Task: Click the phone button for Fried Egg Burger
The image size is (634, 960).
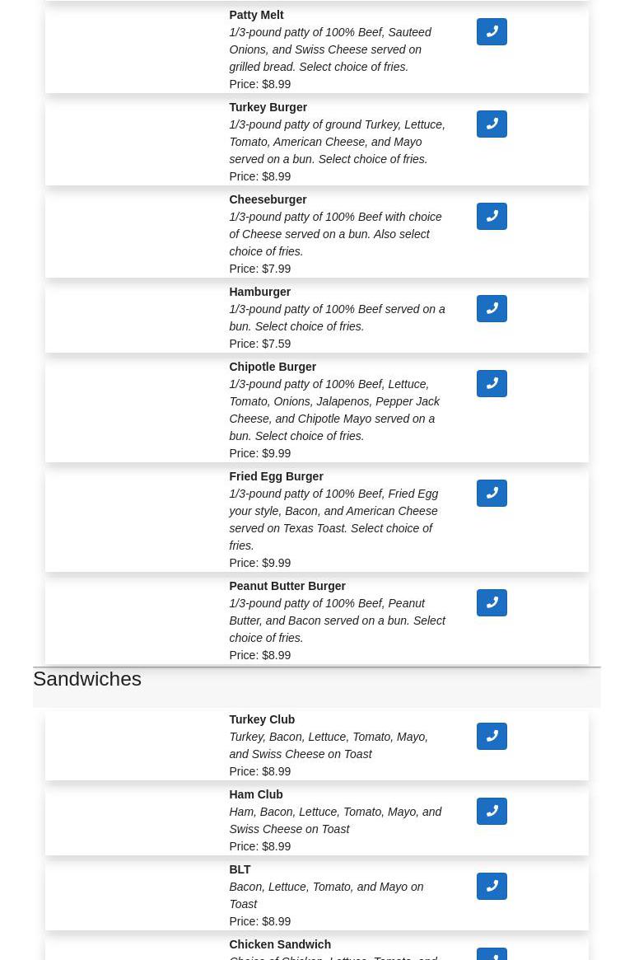Action: pyautogui.click(x=492, y=493)
